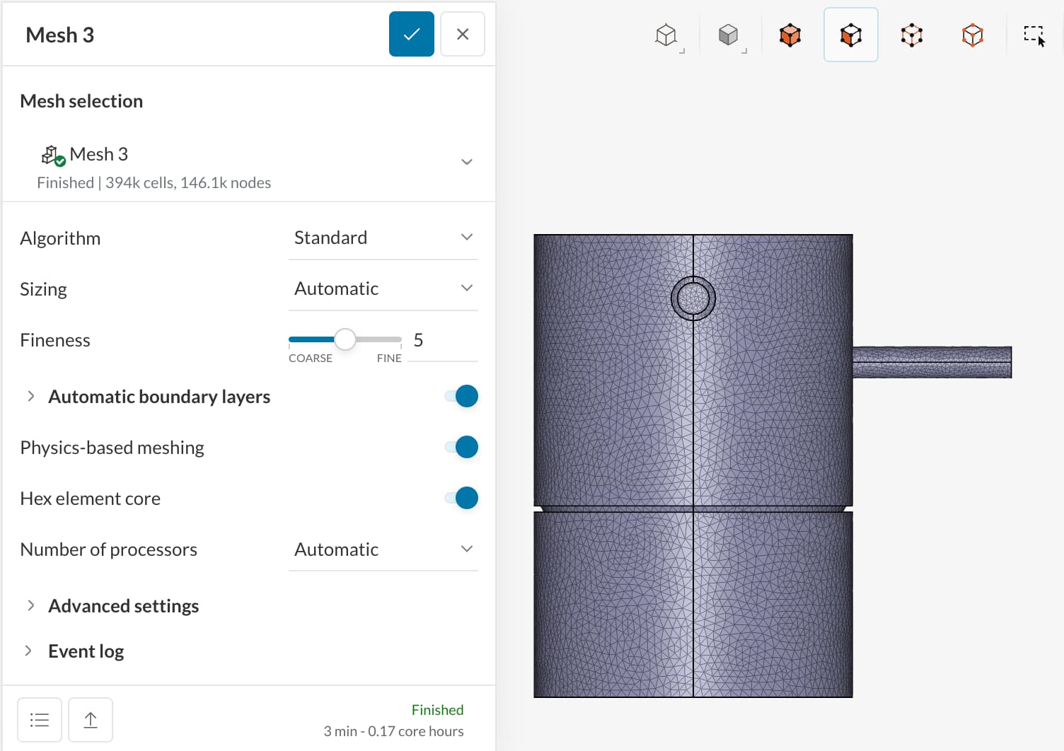Activate edge selection mode icon

[912, 35]
